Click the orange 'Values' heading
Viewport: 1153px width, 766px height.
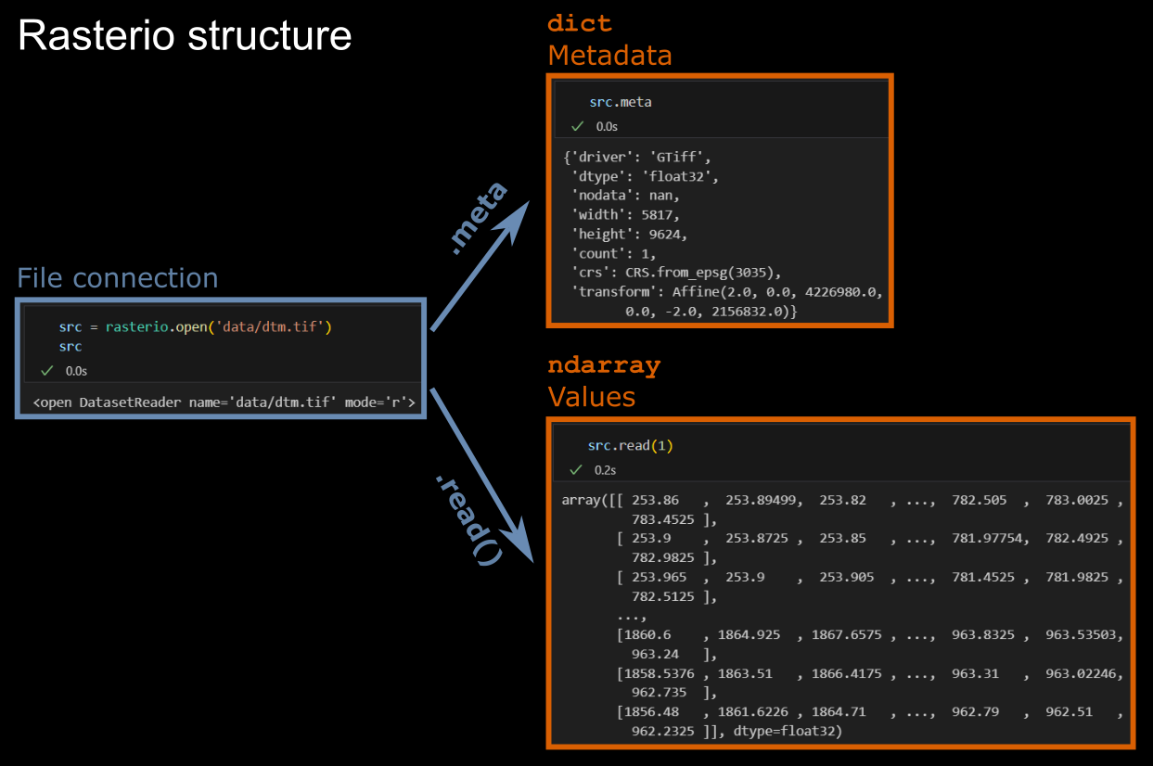coord(591,397)
